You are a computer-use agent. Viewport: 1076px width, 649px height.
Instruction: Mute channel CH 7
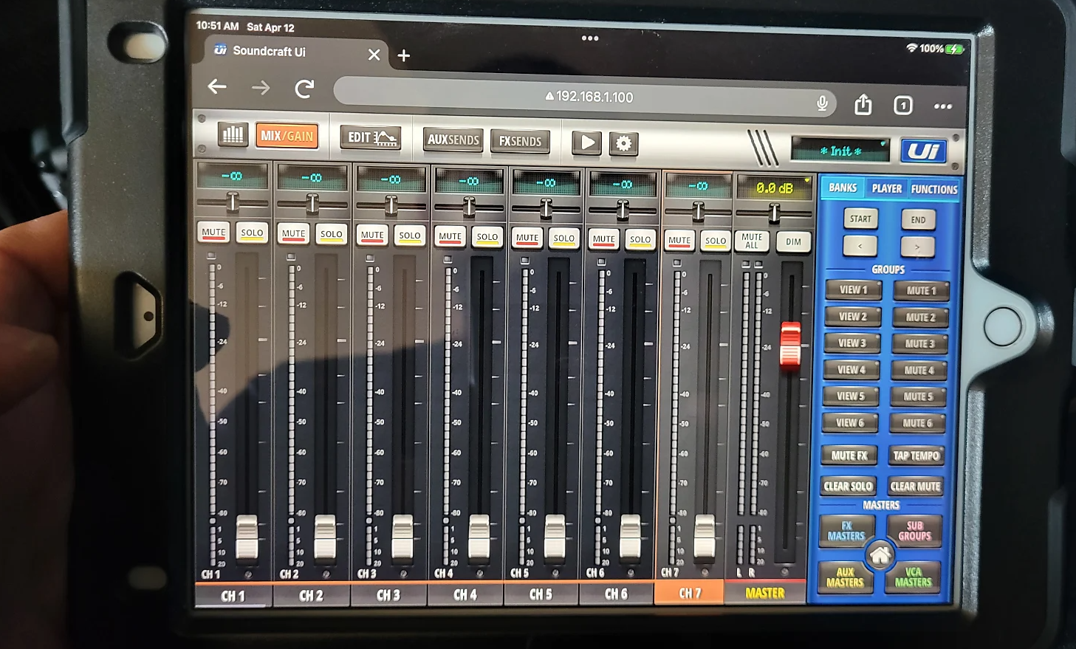coord(679,240)
